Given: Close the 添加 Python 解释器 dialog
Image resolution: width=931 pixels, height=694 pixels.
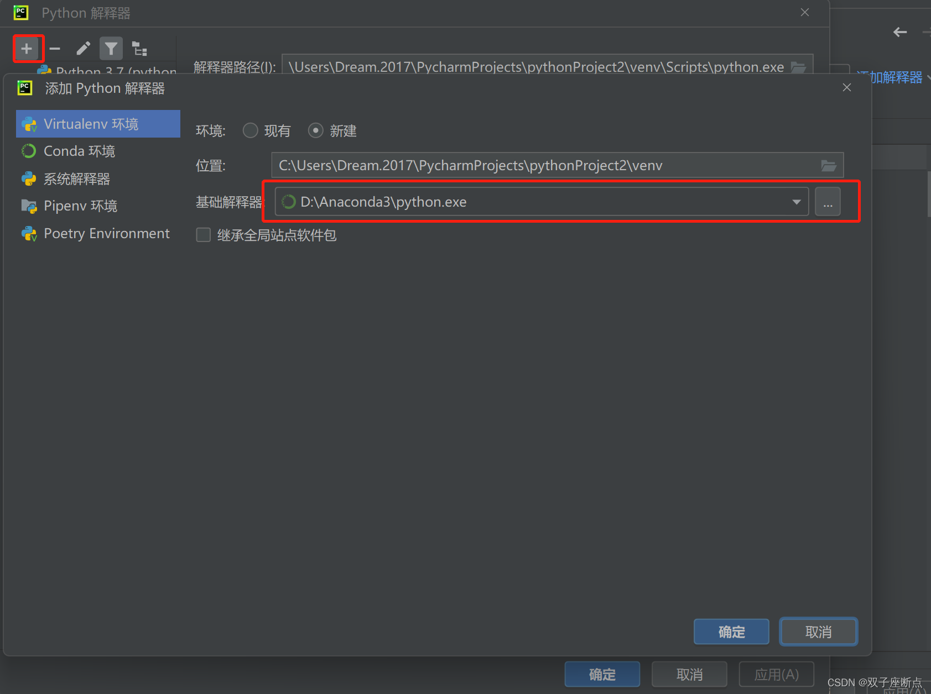Looking at the screenshot, I should 847,87.
